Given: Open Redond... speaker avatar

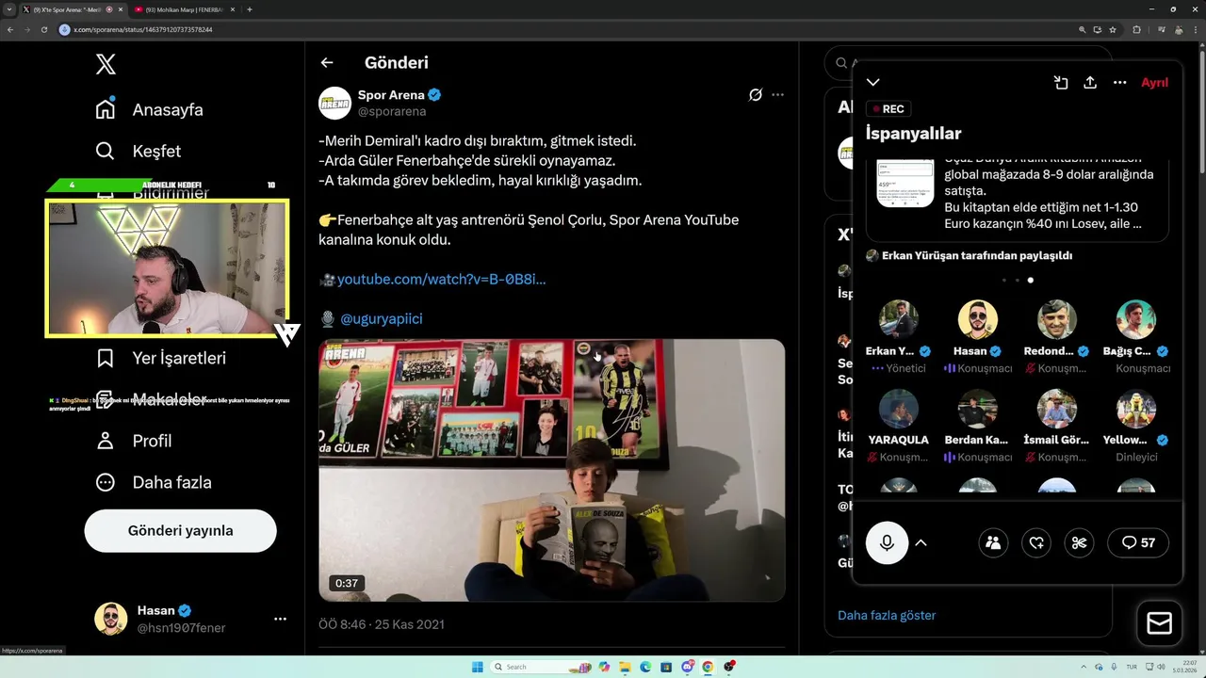Looking at the screenshot, I should tap(1056, 319).
